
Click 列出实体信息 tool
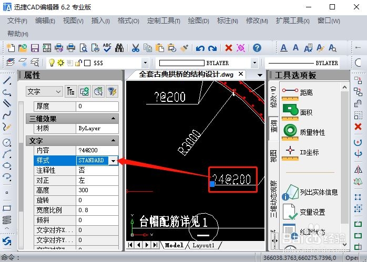310,192
